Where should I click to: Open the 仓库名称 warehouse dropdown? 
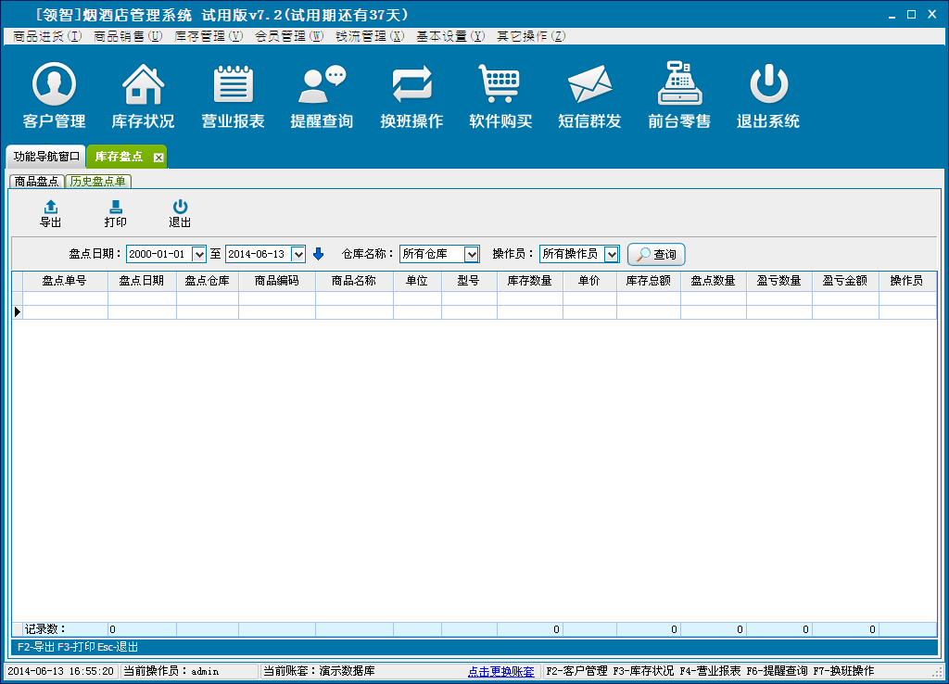[x=472, y=254]
